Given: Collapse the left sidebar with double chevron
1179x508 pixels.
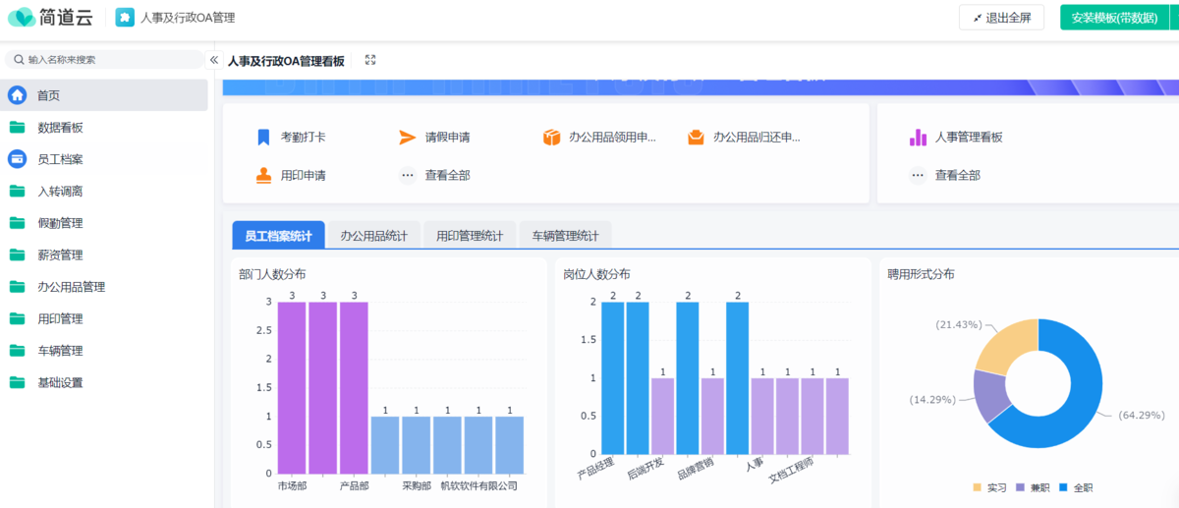Looking at the screenshot, I should 214,60.
